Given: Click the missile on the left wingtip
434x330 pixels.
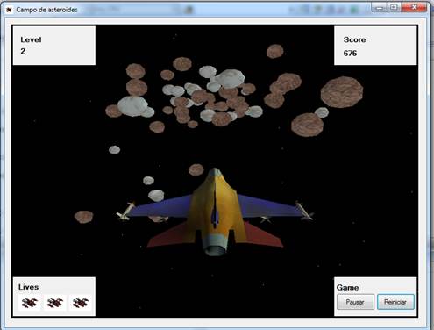Looking at the screenshot, I should pyautogui.click(x=125, y=212).
